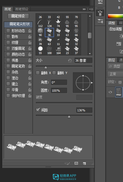Enable the 形状动态 checkbox

click(8, 31)
